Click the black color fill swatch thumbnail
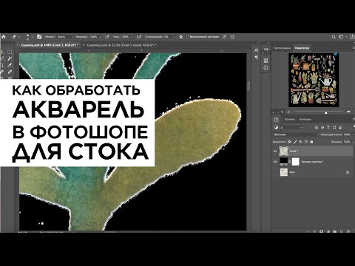Viewport: 355px width, 266px height. pos(284,162)
